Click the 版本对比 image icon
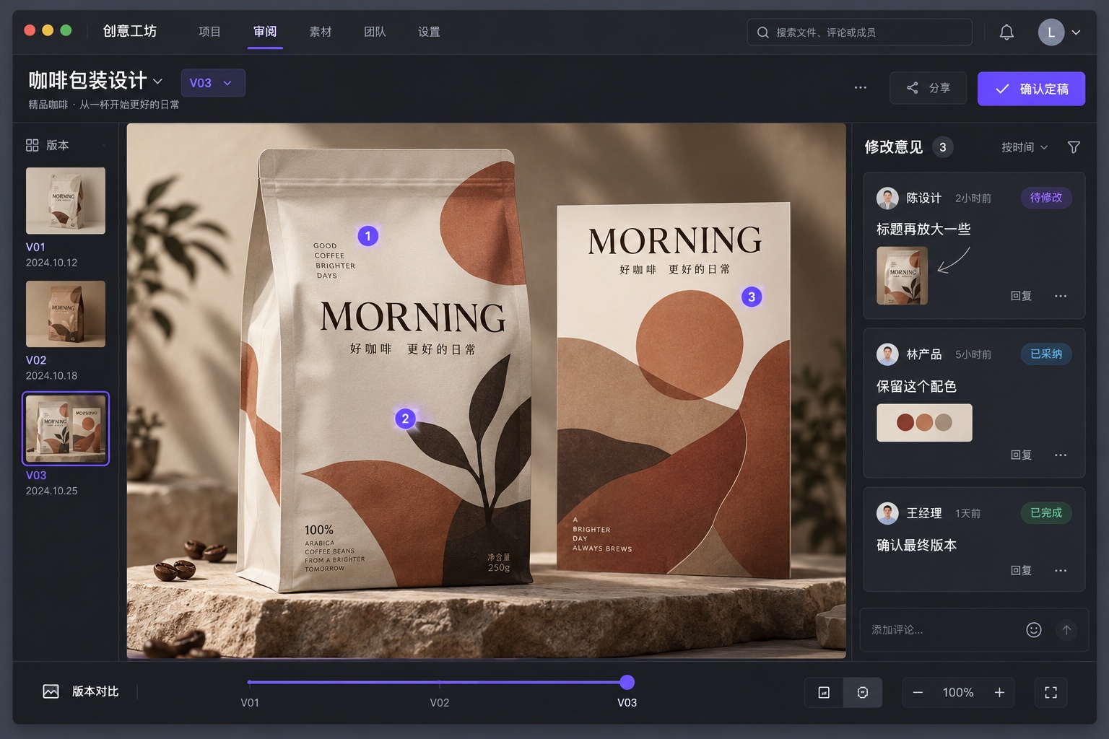 point(51,691)
